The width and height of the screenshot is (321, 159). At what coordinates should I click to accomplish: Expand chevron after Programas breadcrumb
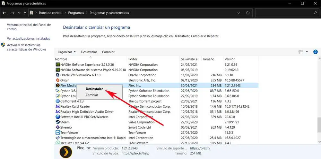point(87,13)
